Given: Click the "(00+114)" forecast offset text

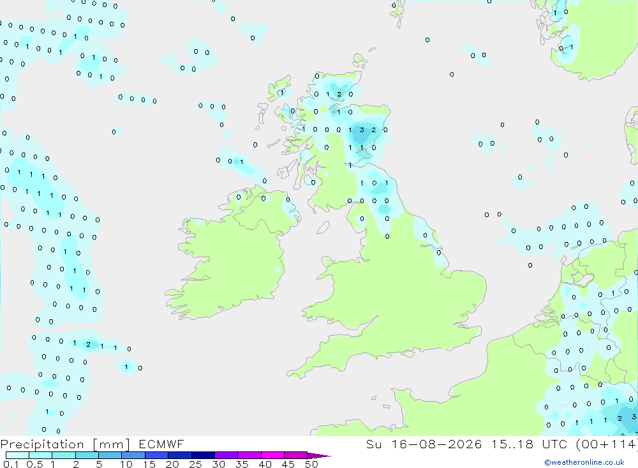Looking at the screenshot, I should click(607, 444).
